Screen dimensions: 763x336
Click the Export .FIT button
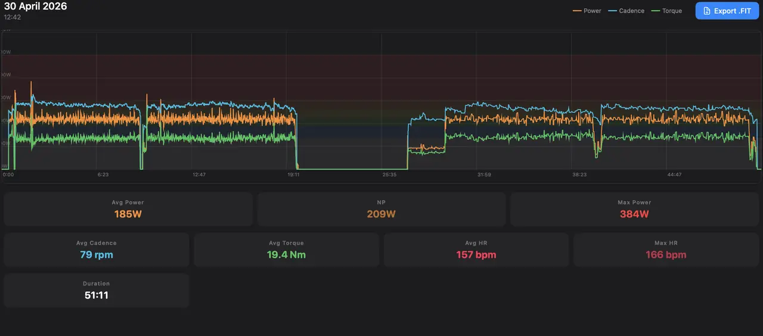point(727,11)
